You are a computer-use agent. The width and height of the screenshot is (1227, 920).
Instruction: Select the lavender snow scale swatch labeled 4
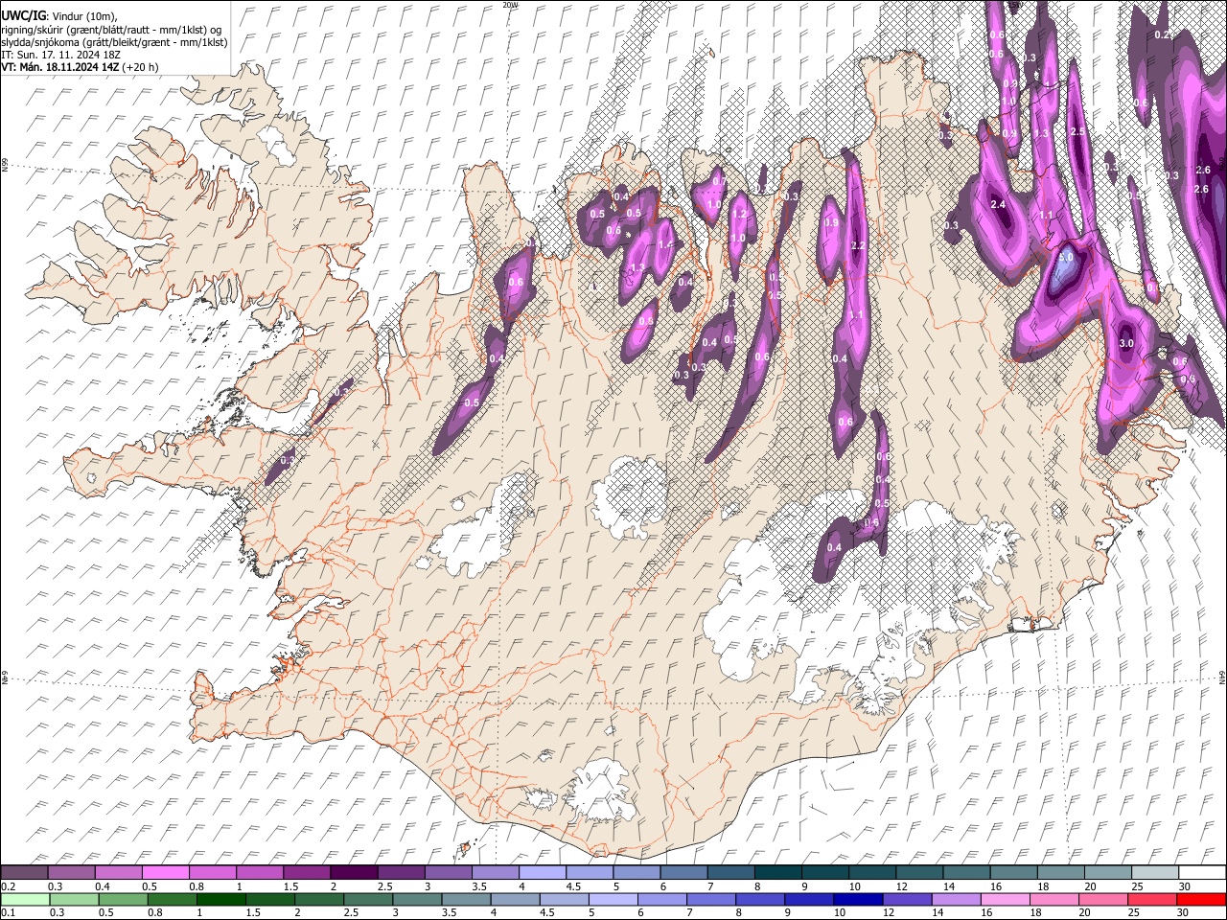pos(542,873)
